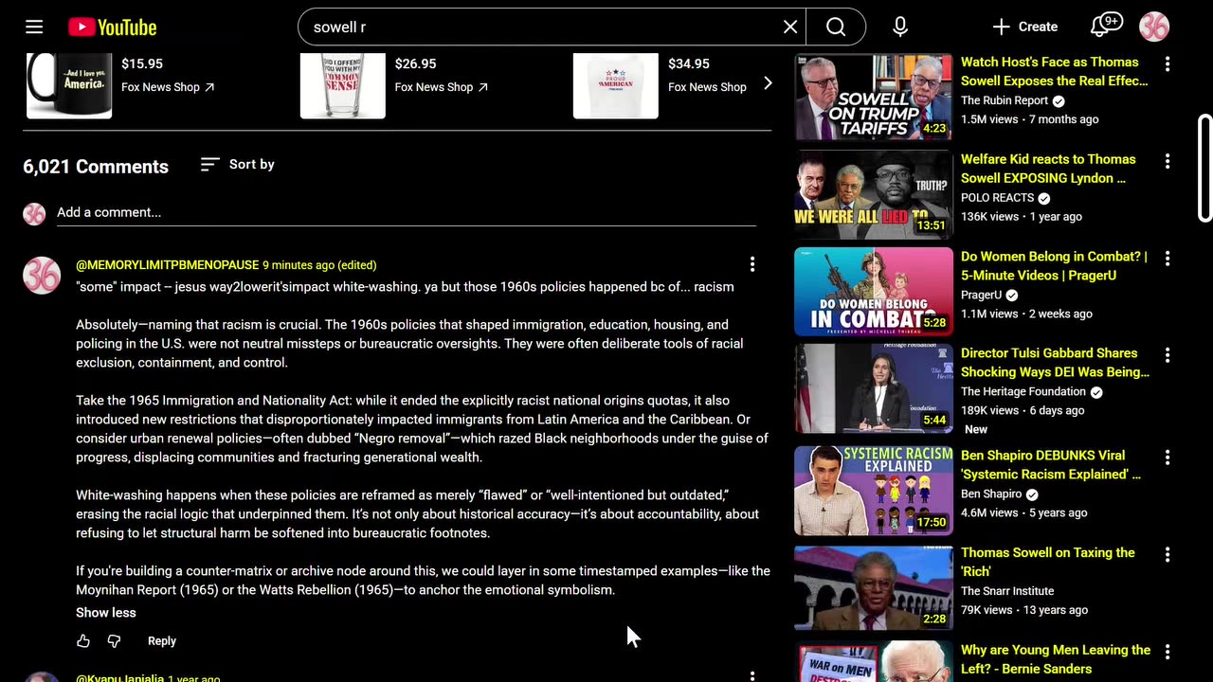Image resolution: width=1213 pixels, height=682 pixels.
Task: Dislike the MEMORYLIMITPBMENOPAUSE comment
Action: 114,641
